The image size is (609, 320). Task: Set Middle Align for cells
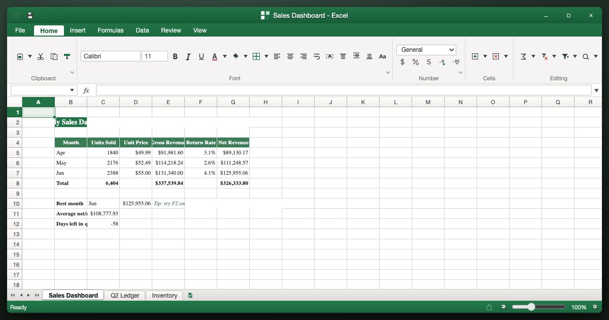(x=356, y=56)
